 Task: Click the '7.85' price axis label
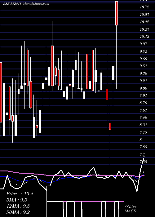pyautogui.click(x=144, y=147)
